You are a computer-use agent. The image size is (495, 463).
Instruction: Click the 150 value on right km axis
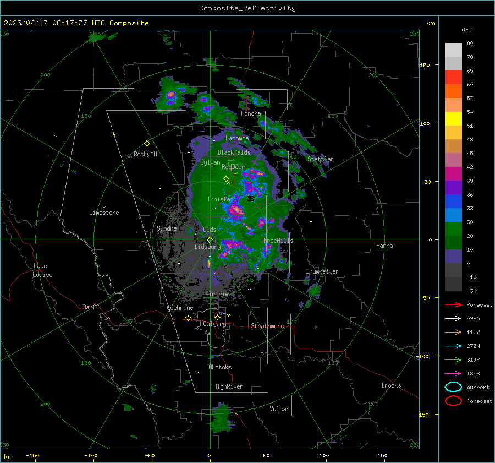[425, 65]
